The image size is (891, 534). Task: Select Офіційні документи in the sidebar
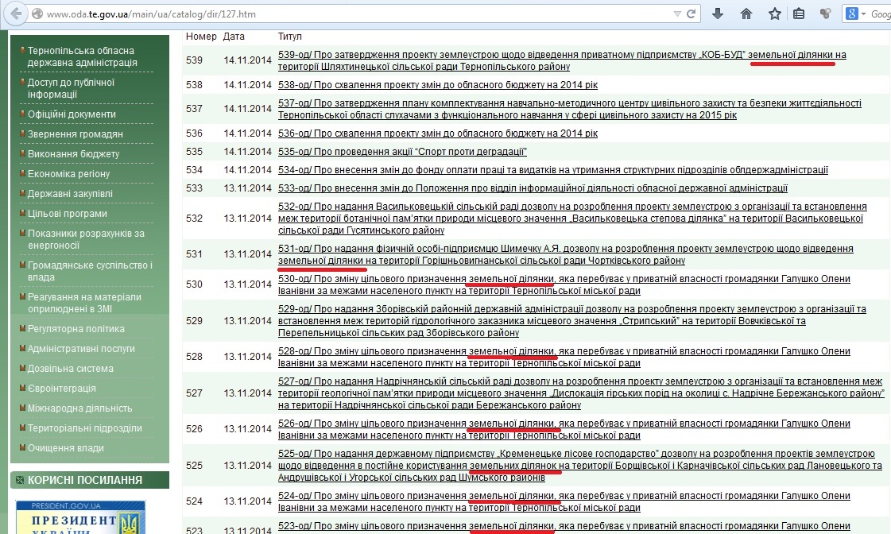pos(72,114)
